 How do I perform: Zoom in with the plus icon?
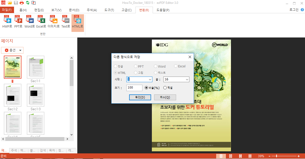click(299, 156)
